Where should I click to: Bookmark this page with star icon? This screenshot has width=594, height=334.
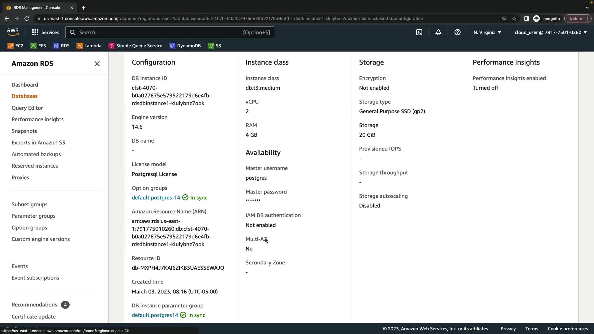pyautogui.click(x=514, y=19)
